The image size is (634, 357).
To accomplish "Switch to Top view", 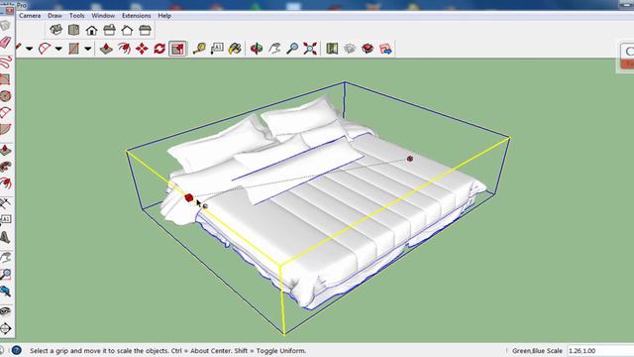I will [x=73, y=30].
